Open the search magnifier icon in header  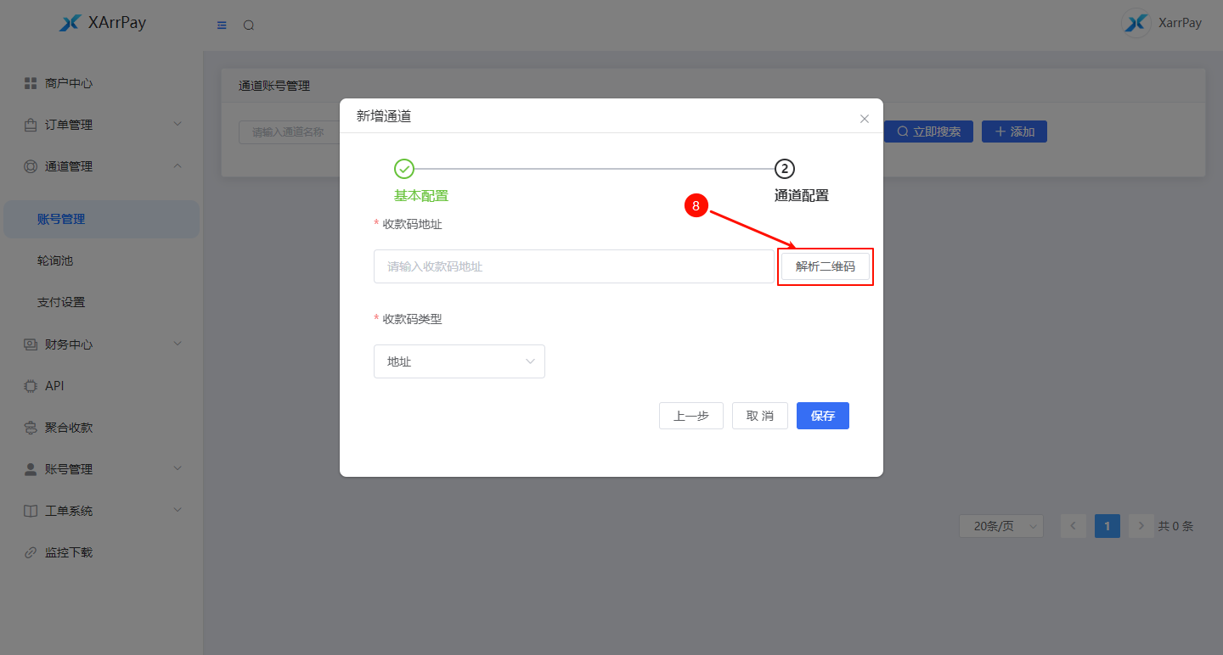click(249, 25)
